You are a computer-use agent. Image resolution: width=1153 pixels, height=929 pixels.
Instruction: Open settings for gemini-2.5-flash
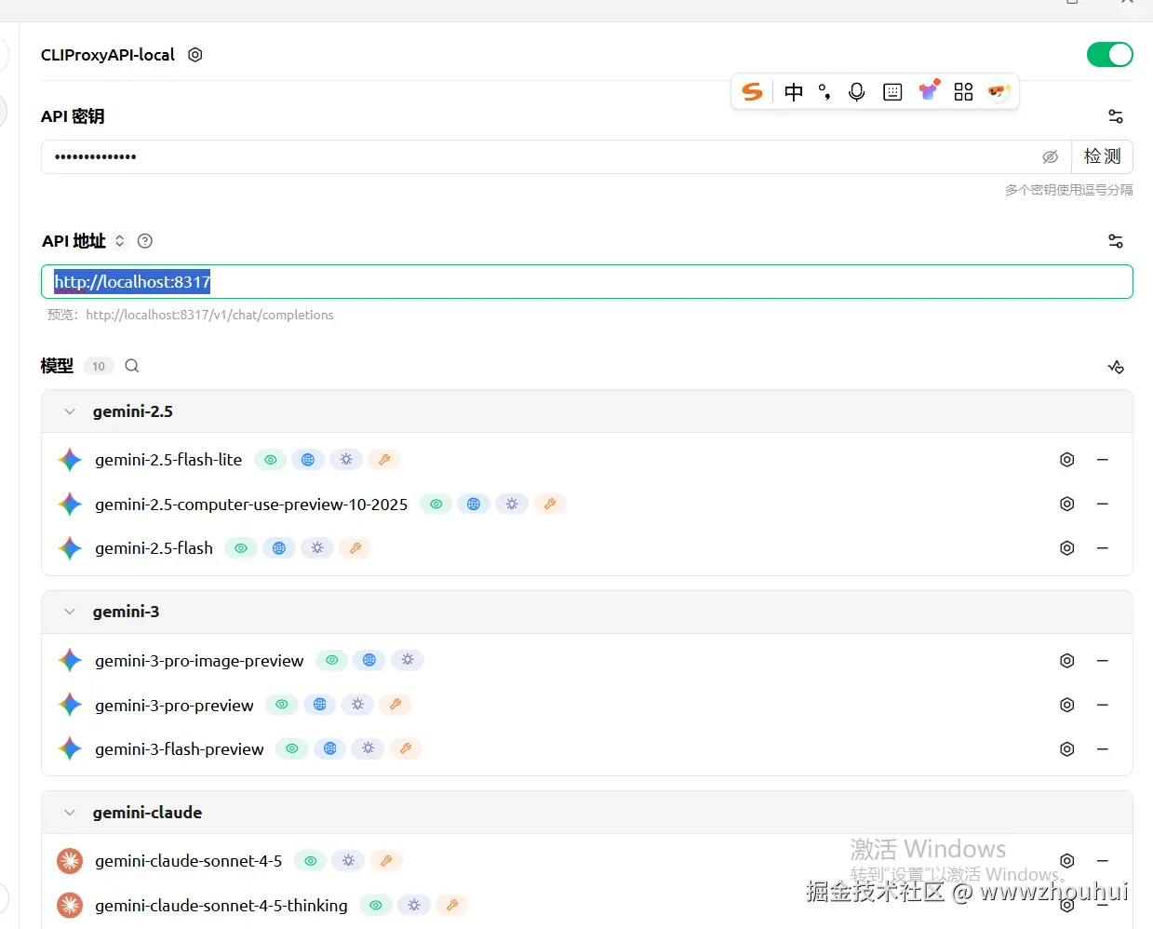[x=1067, y=548]
